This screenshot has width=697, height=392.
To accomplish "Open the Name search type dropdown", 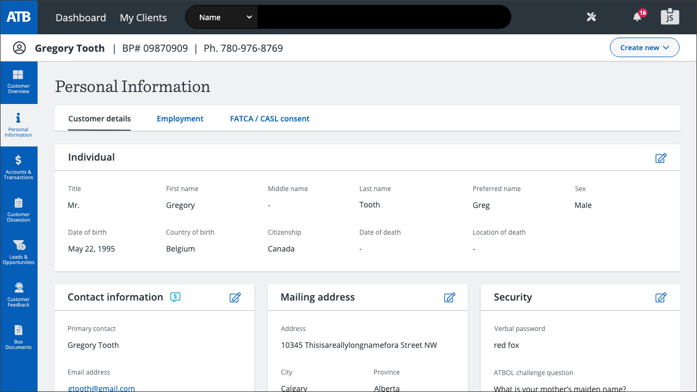I will coord(222,17).
